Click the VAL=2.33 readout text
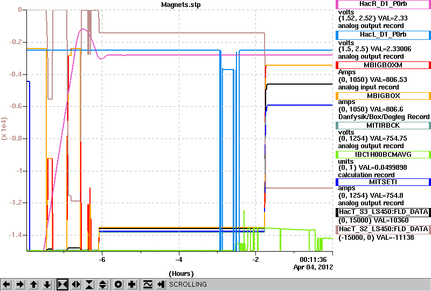This screenshot has height=291, width=431. [393, 18]
